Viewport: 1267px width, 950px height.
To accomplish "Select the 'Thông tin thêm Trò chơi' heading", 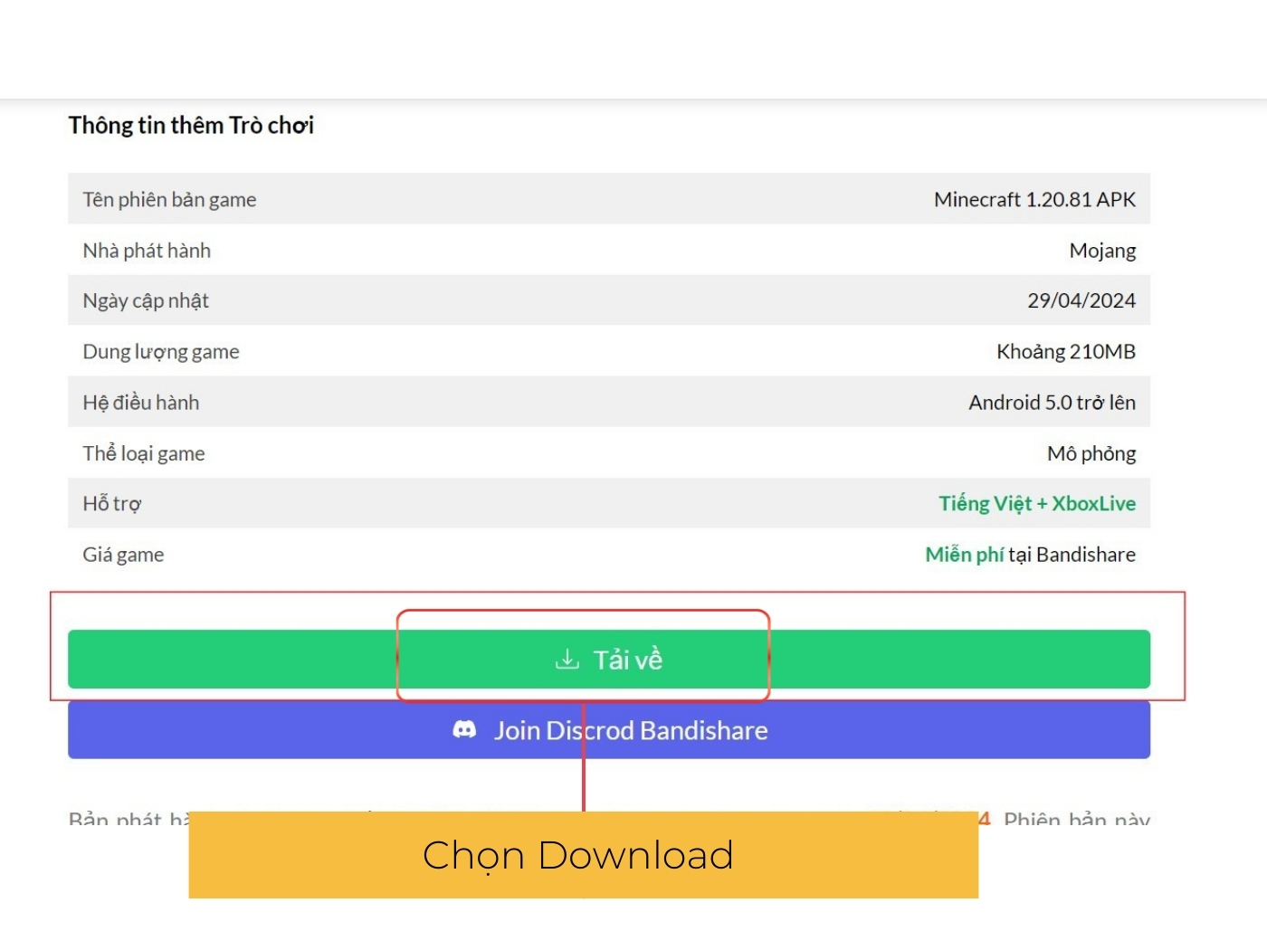I will 191,125.
